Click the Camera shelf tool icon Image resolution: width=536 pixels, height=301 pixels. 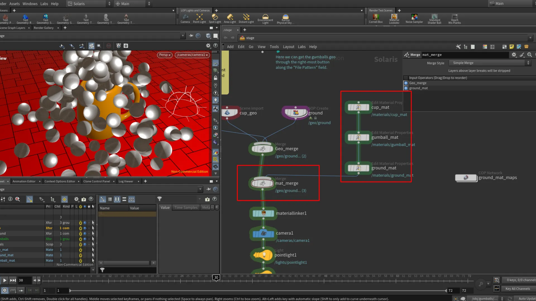(185, 17)
